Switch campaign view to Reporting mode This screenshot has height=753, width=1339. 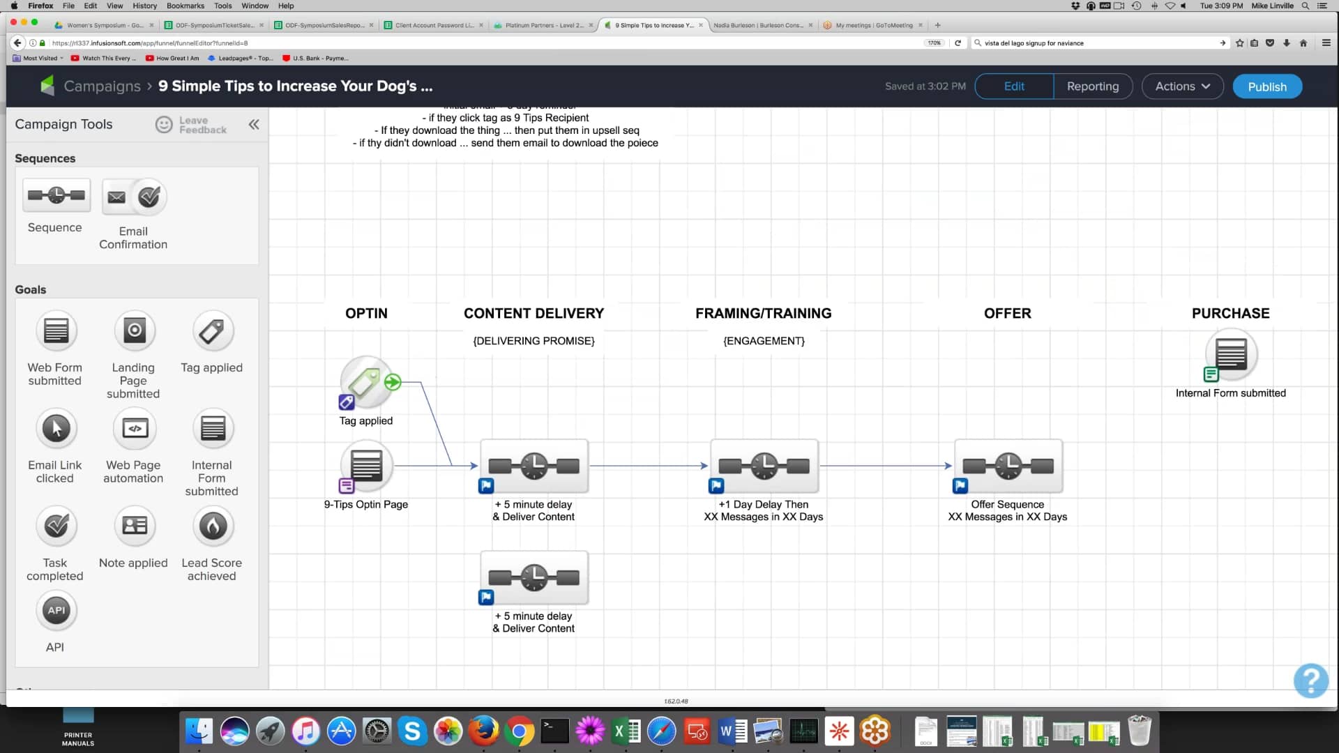[x=1092, y=86]
